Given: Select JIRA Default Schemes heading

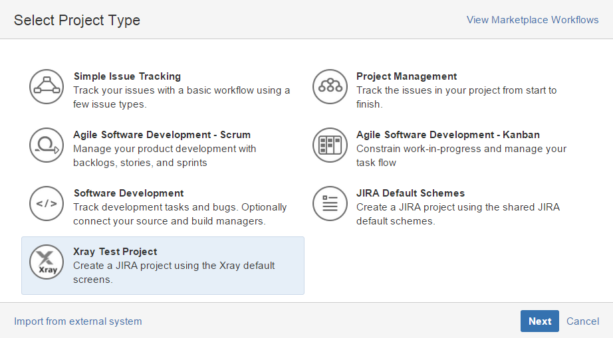Looking at the screenshot, I should 410,194.
